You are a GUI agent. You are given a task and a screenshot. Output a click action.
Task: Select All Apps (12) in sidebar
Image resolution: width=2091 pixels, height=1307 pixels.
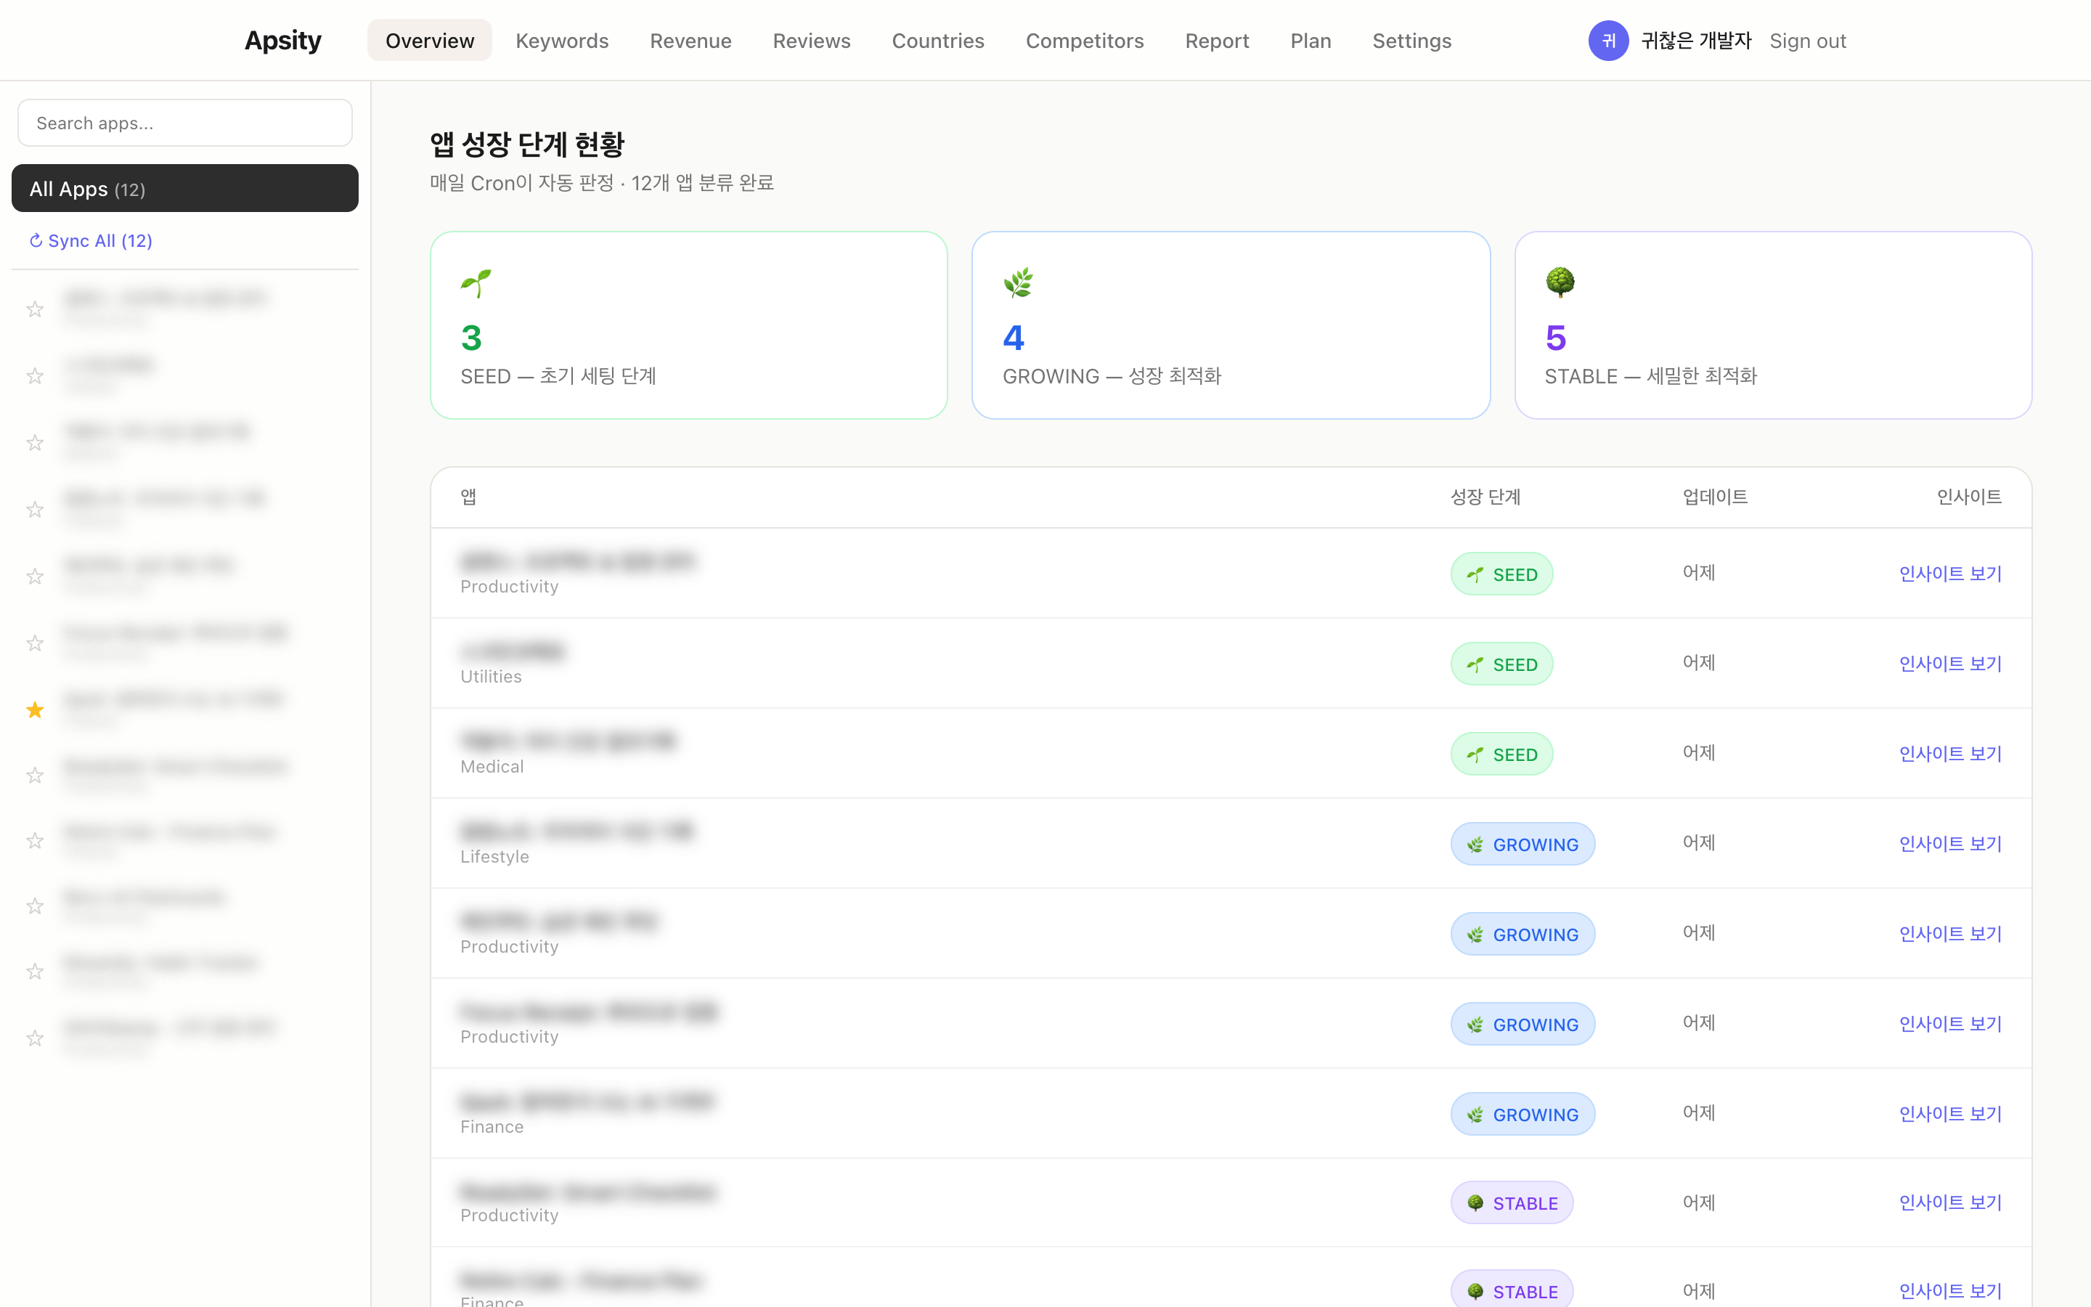tap(184, 189)
